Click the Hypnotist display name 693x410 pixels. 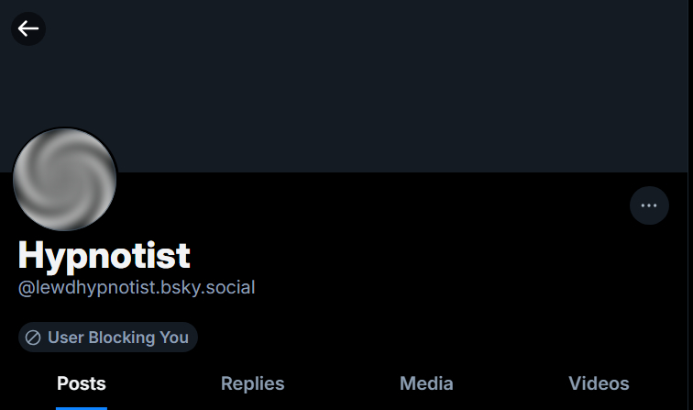point(104,254)
